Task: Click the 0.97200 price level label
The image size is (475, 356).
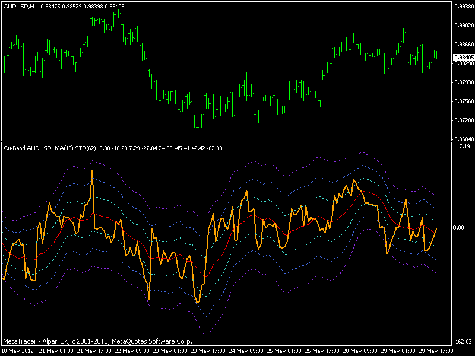Action: coord(463,120)
